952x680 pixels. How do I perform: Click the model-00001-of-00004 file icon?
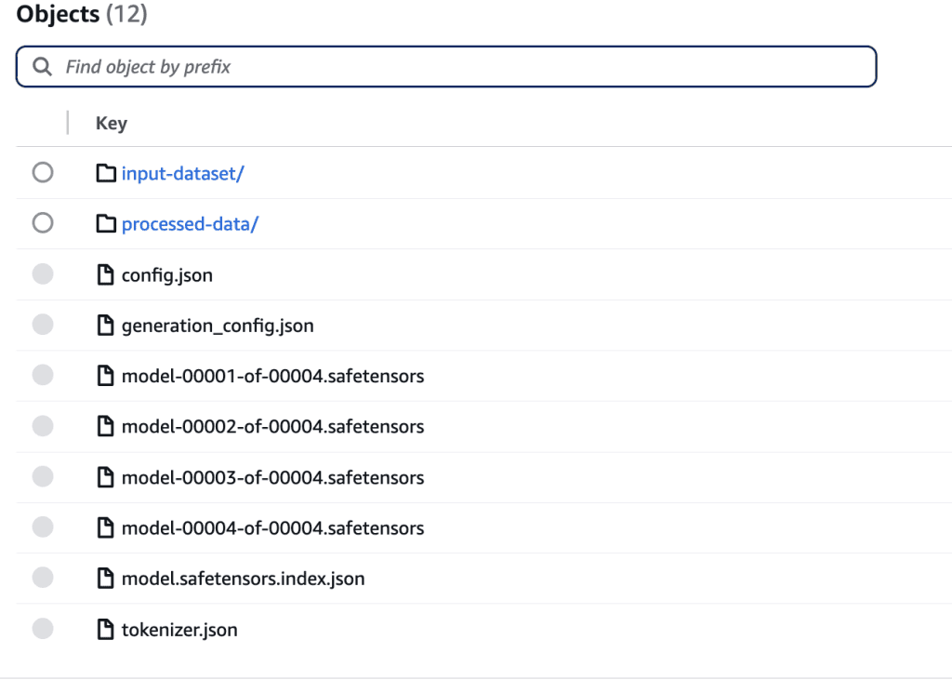point(107,376)
